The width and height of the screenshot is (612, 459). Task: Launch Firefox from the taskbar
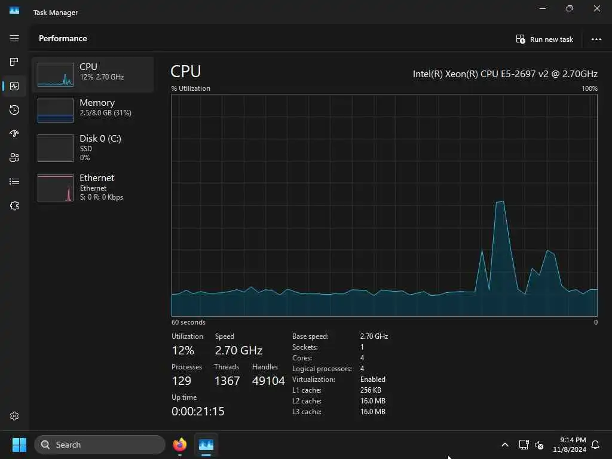[180, 445]
